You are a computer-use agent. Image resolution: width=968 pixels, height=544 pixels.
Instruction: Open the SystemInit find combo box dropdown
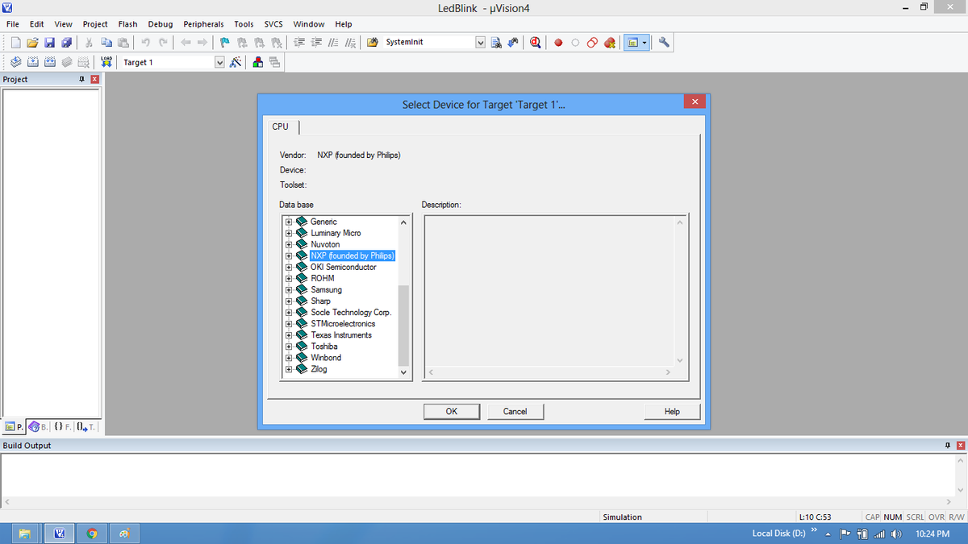point(482,42)
